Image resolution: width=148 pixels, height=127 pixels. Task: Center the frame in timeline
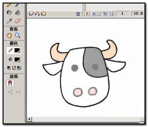(87, 13)
